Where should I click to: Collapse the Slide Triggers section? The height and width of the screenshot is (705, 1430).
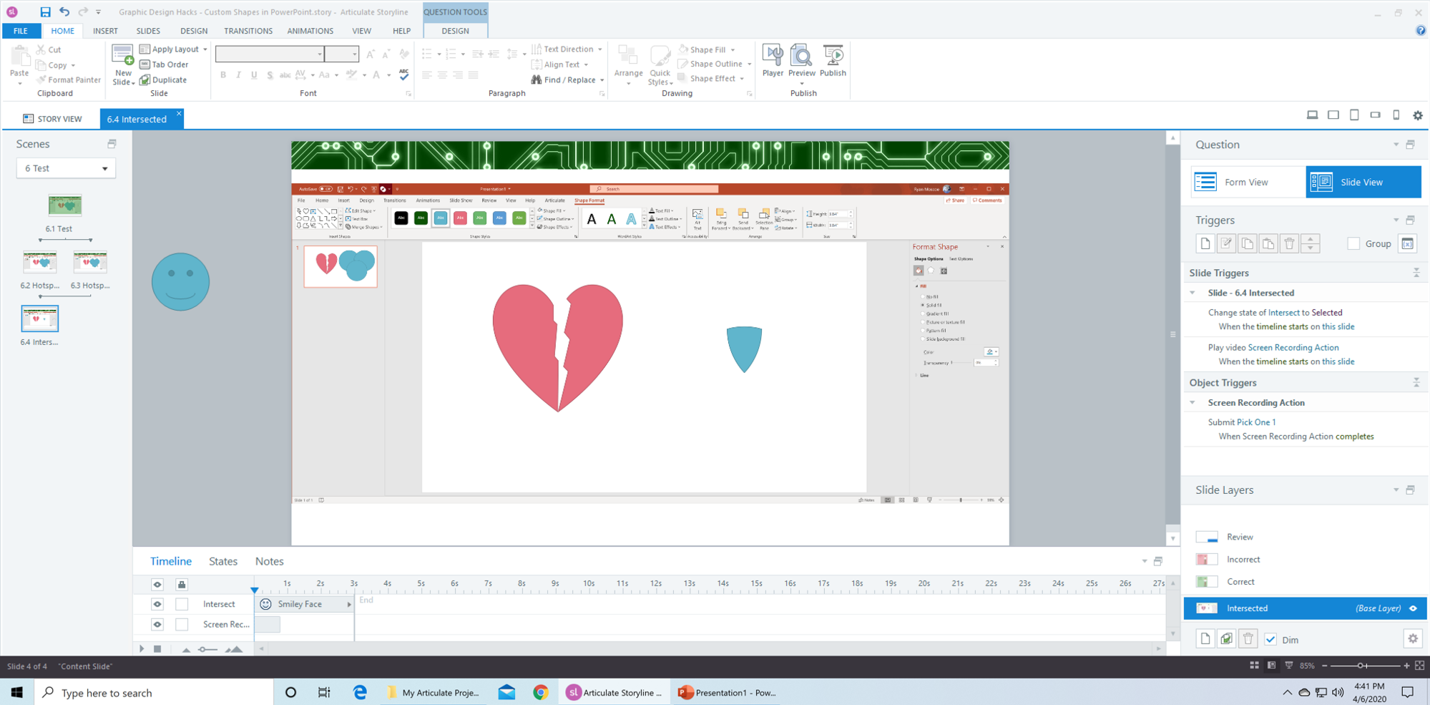click(x=1416, y=272)
